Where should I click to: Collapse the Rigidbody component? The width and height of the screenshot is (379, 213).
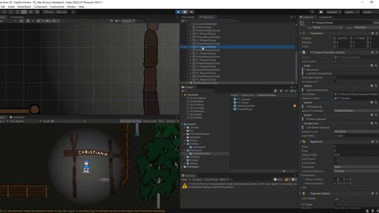(300, 142)
